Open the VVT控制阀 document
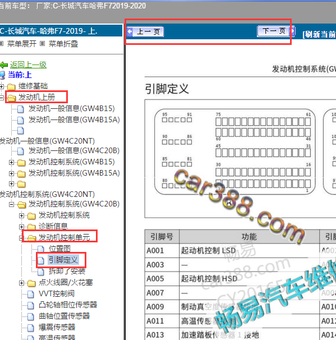Viewport: 336px width, 340px height. (57, 293)
